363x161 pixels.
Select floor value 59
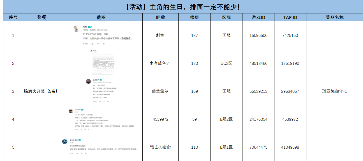195,119
